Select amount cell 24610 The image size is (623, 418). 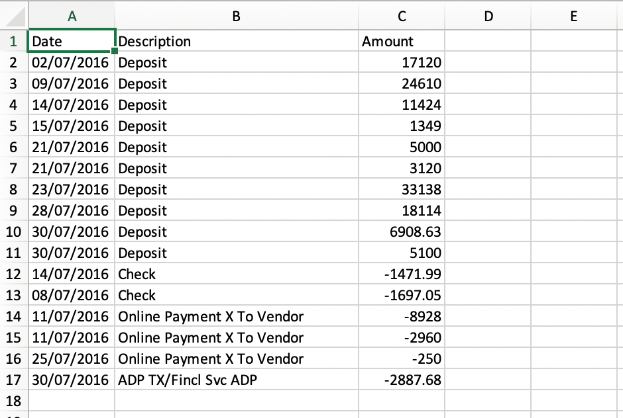402,83
